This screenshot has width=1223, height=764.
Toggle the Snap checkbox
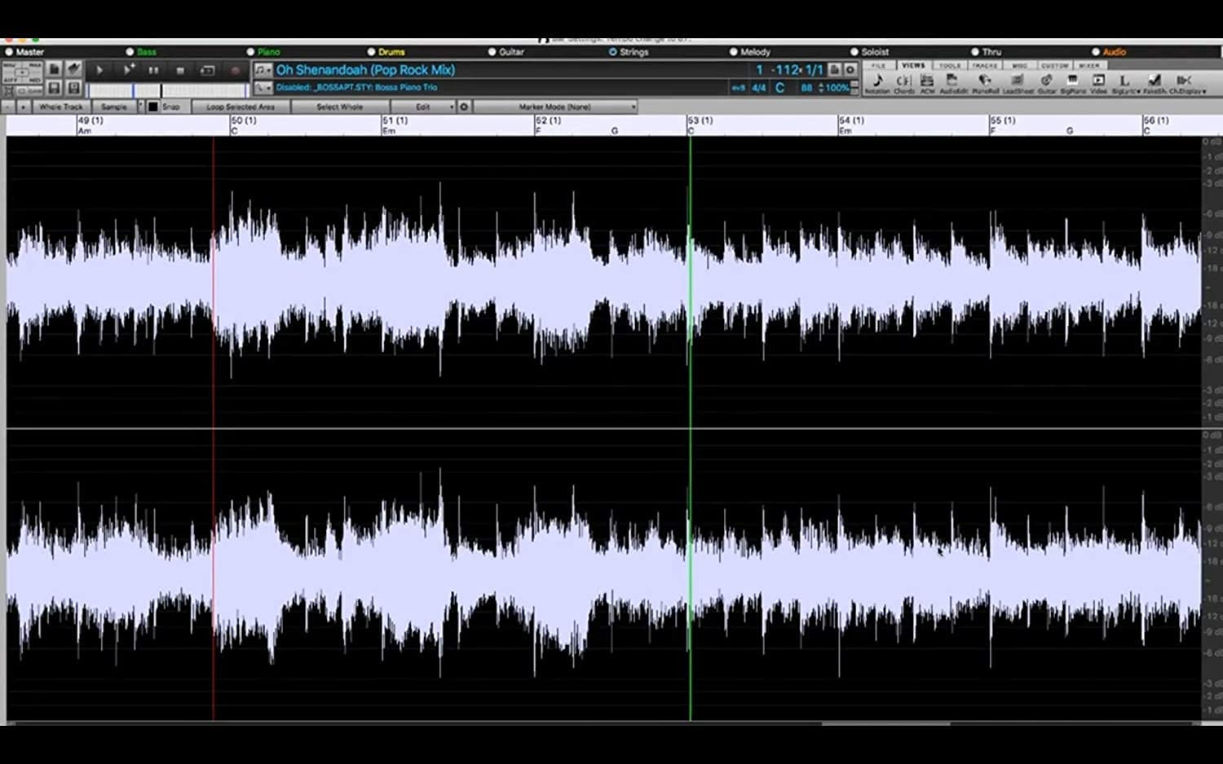(153, 107)
